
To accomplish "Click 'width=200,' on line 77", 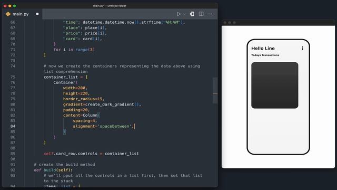I will (75, 88).
